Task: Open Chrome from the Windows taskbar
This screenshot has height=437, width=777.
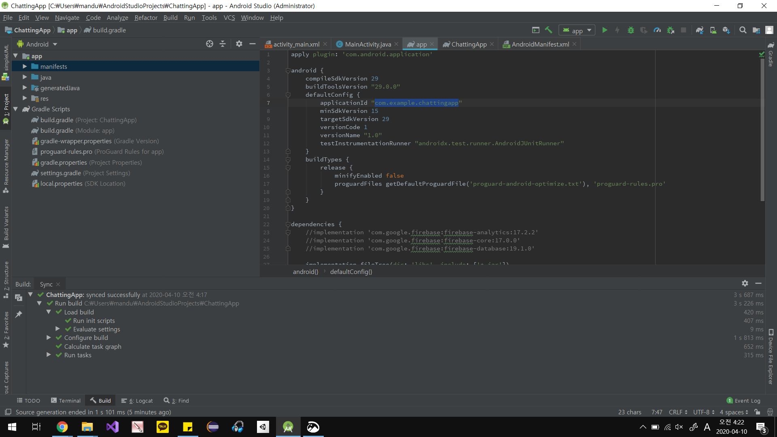Action: (x=62, y=427)
